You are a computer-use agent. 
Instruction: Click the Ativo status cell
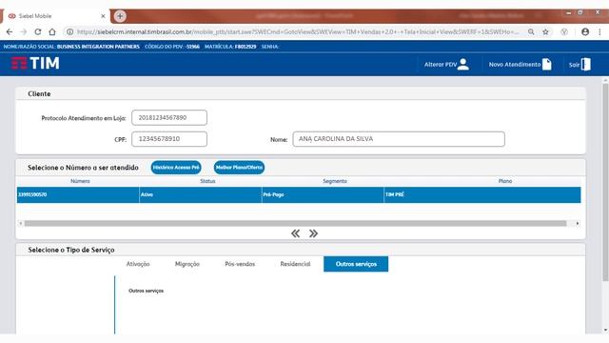(201, 194)
